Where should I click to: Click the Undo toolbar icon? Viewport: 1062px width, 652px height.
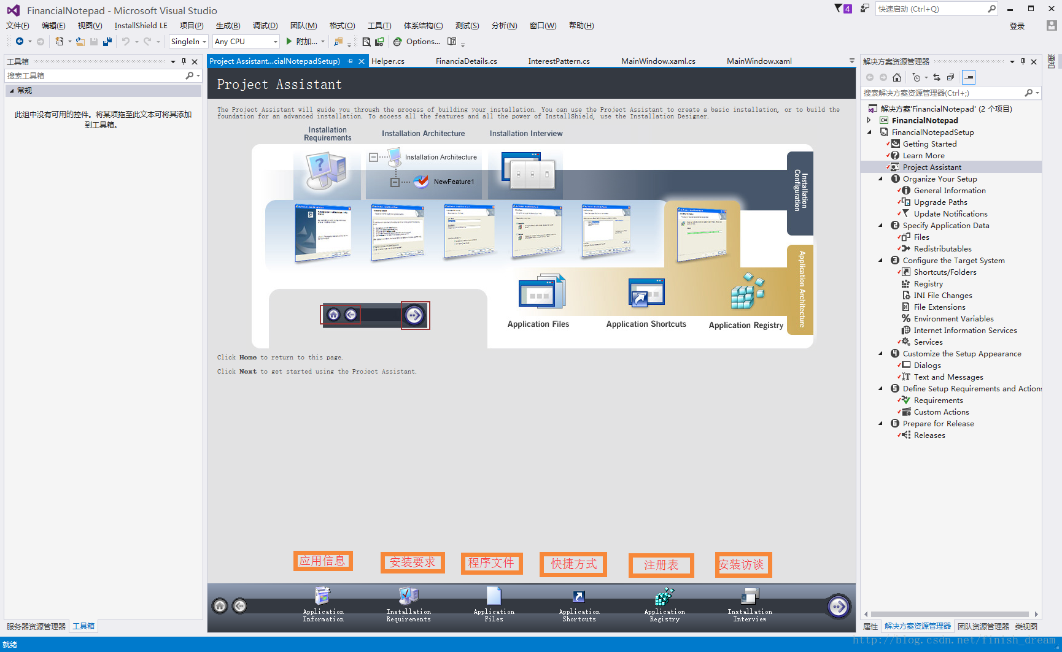pos(125,42)
